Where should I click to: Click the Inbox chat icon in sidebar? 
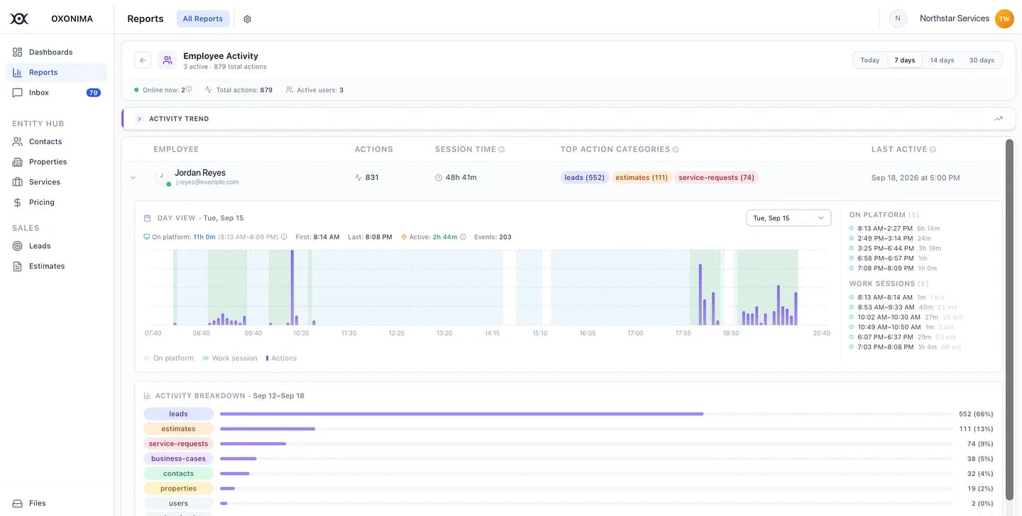pyautogui.click(x=18, y=92)
